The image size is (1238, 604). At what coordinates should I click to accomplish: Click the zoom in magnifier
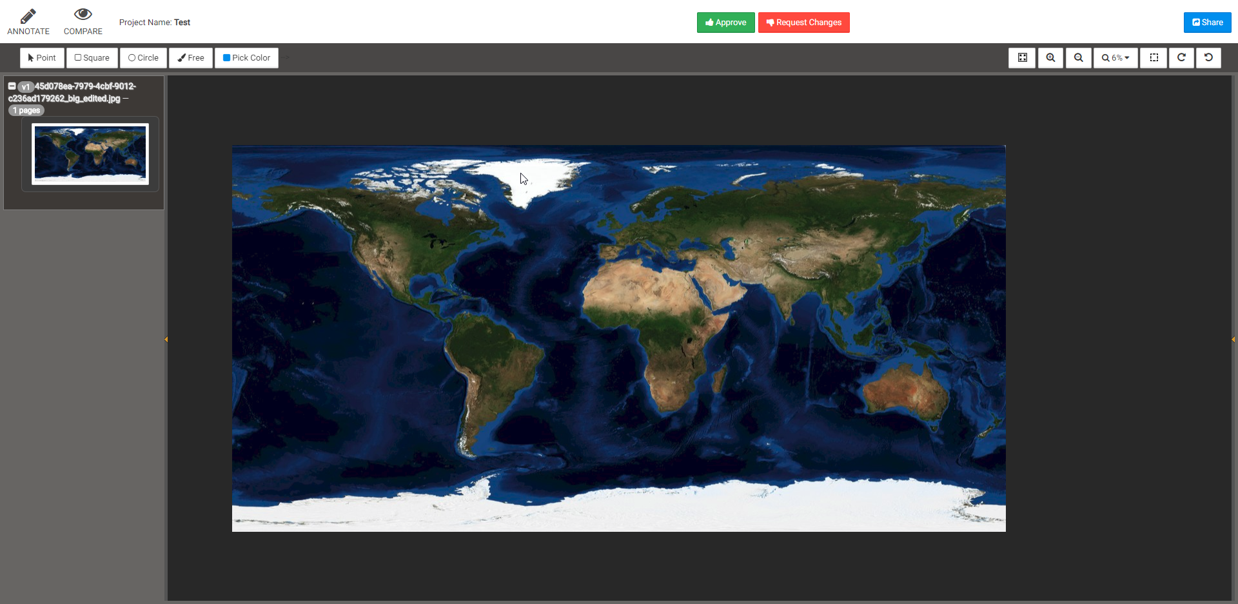[x=1050, y=57]
